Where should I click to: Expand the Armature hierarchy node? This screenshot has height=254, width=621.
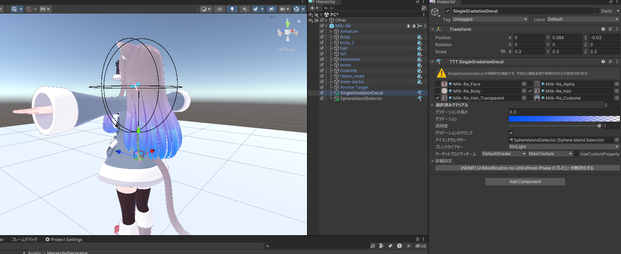pos(331,31)
